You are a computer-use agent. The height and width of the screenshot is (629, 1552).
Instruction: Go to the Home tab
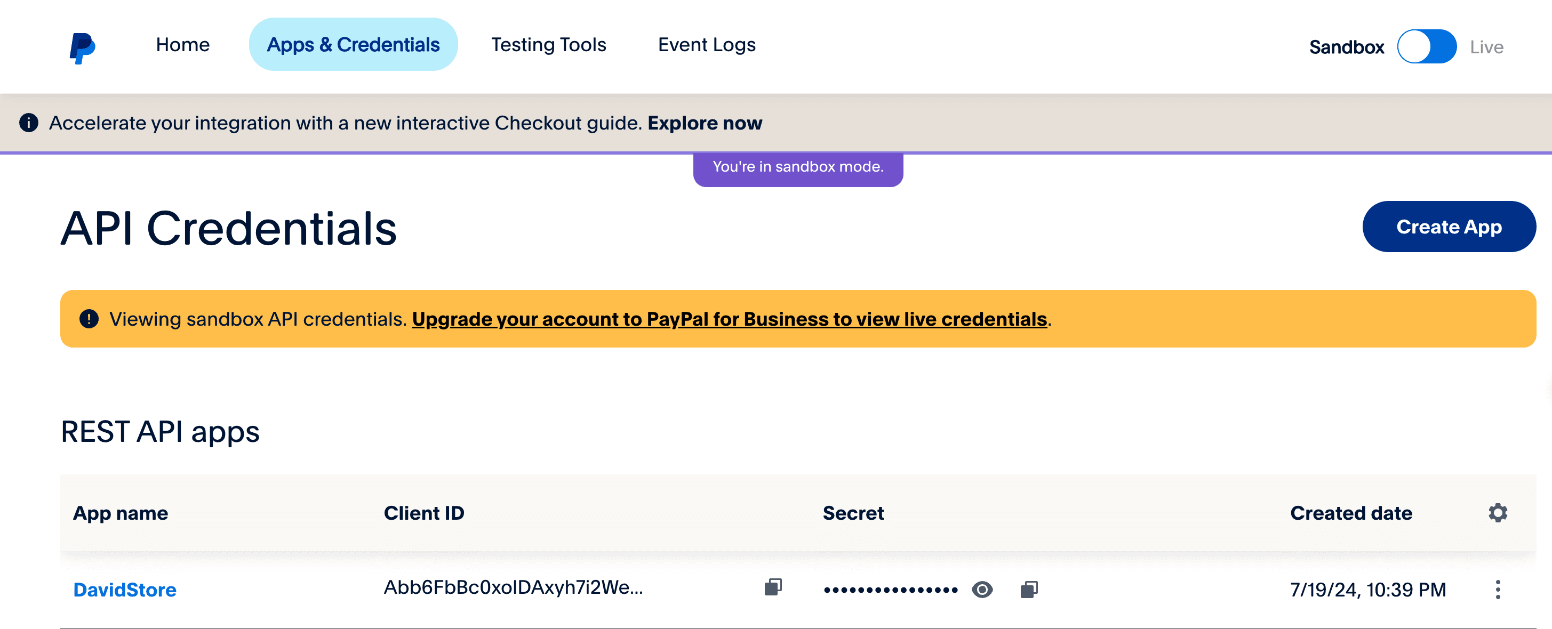pos(182,45)
